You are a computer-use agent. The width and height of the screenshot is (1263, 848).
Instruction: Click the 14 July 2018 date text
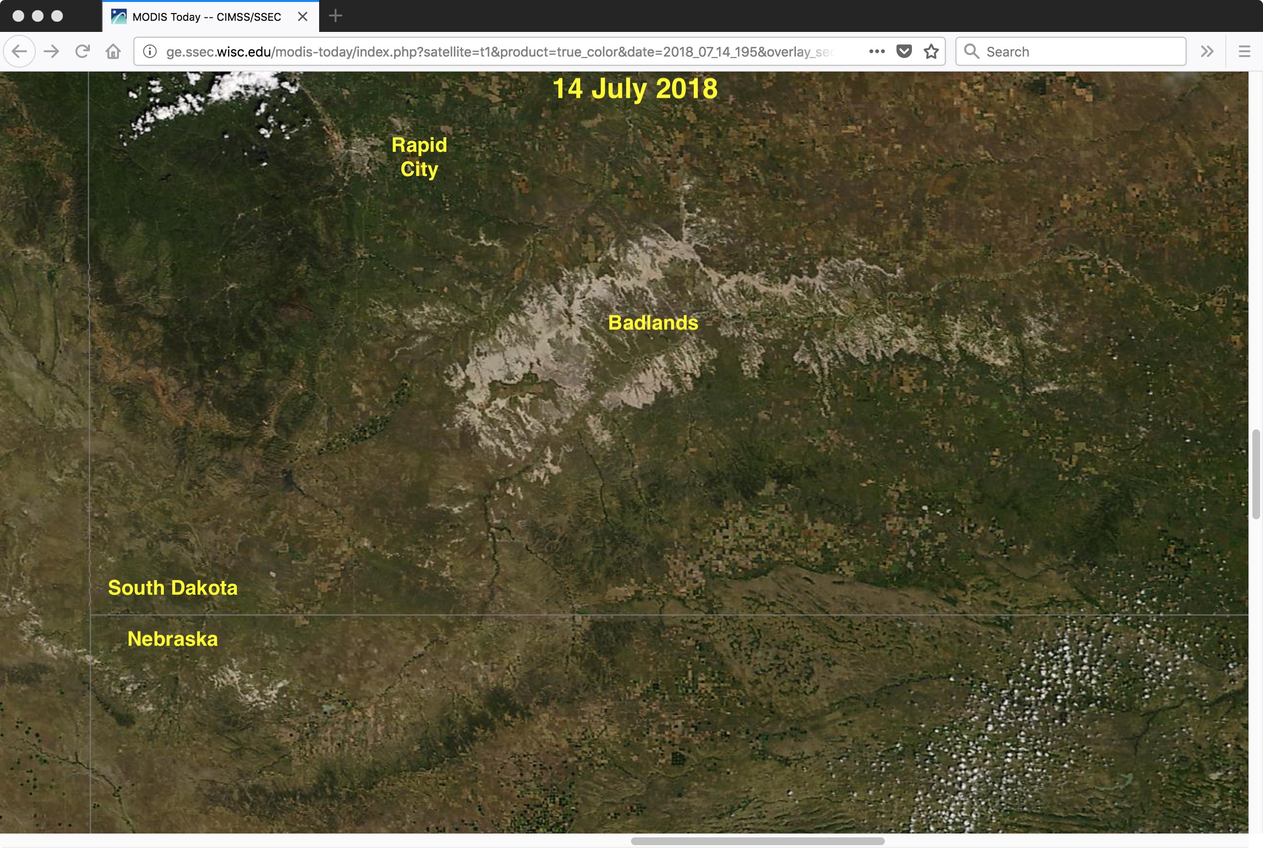point(635,88)
